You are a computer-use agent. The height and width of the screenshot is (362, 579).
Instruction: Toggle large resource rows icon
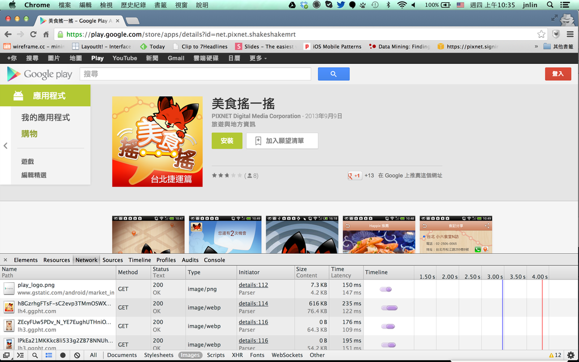coord(49,355)
